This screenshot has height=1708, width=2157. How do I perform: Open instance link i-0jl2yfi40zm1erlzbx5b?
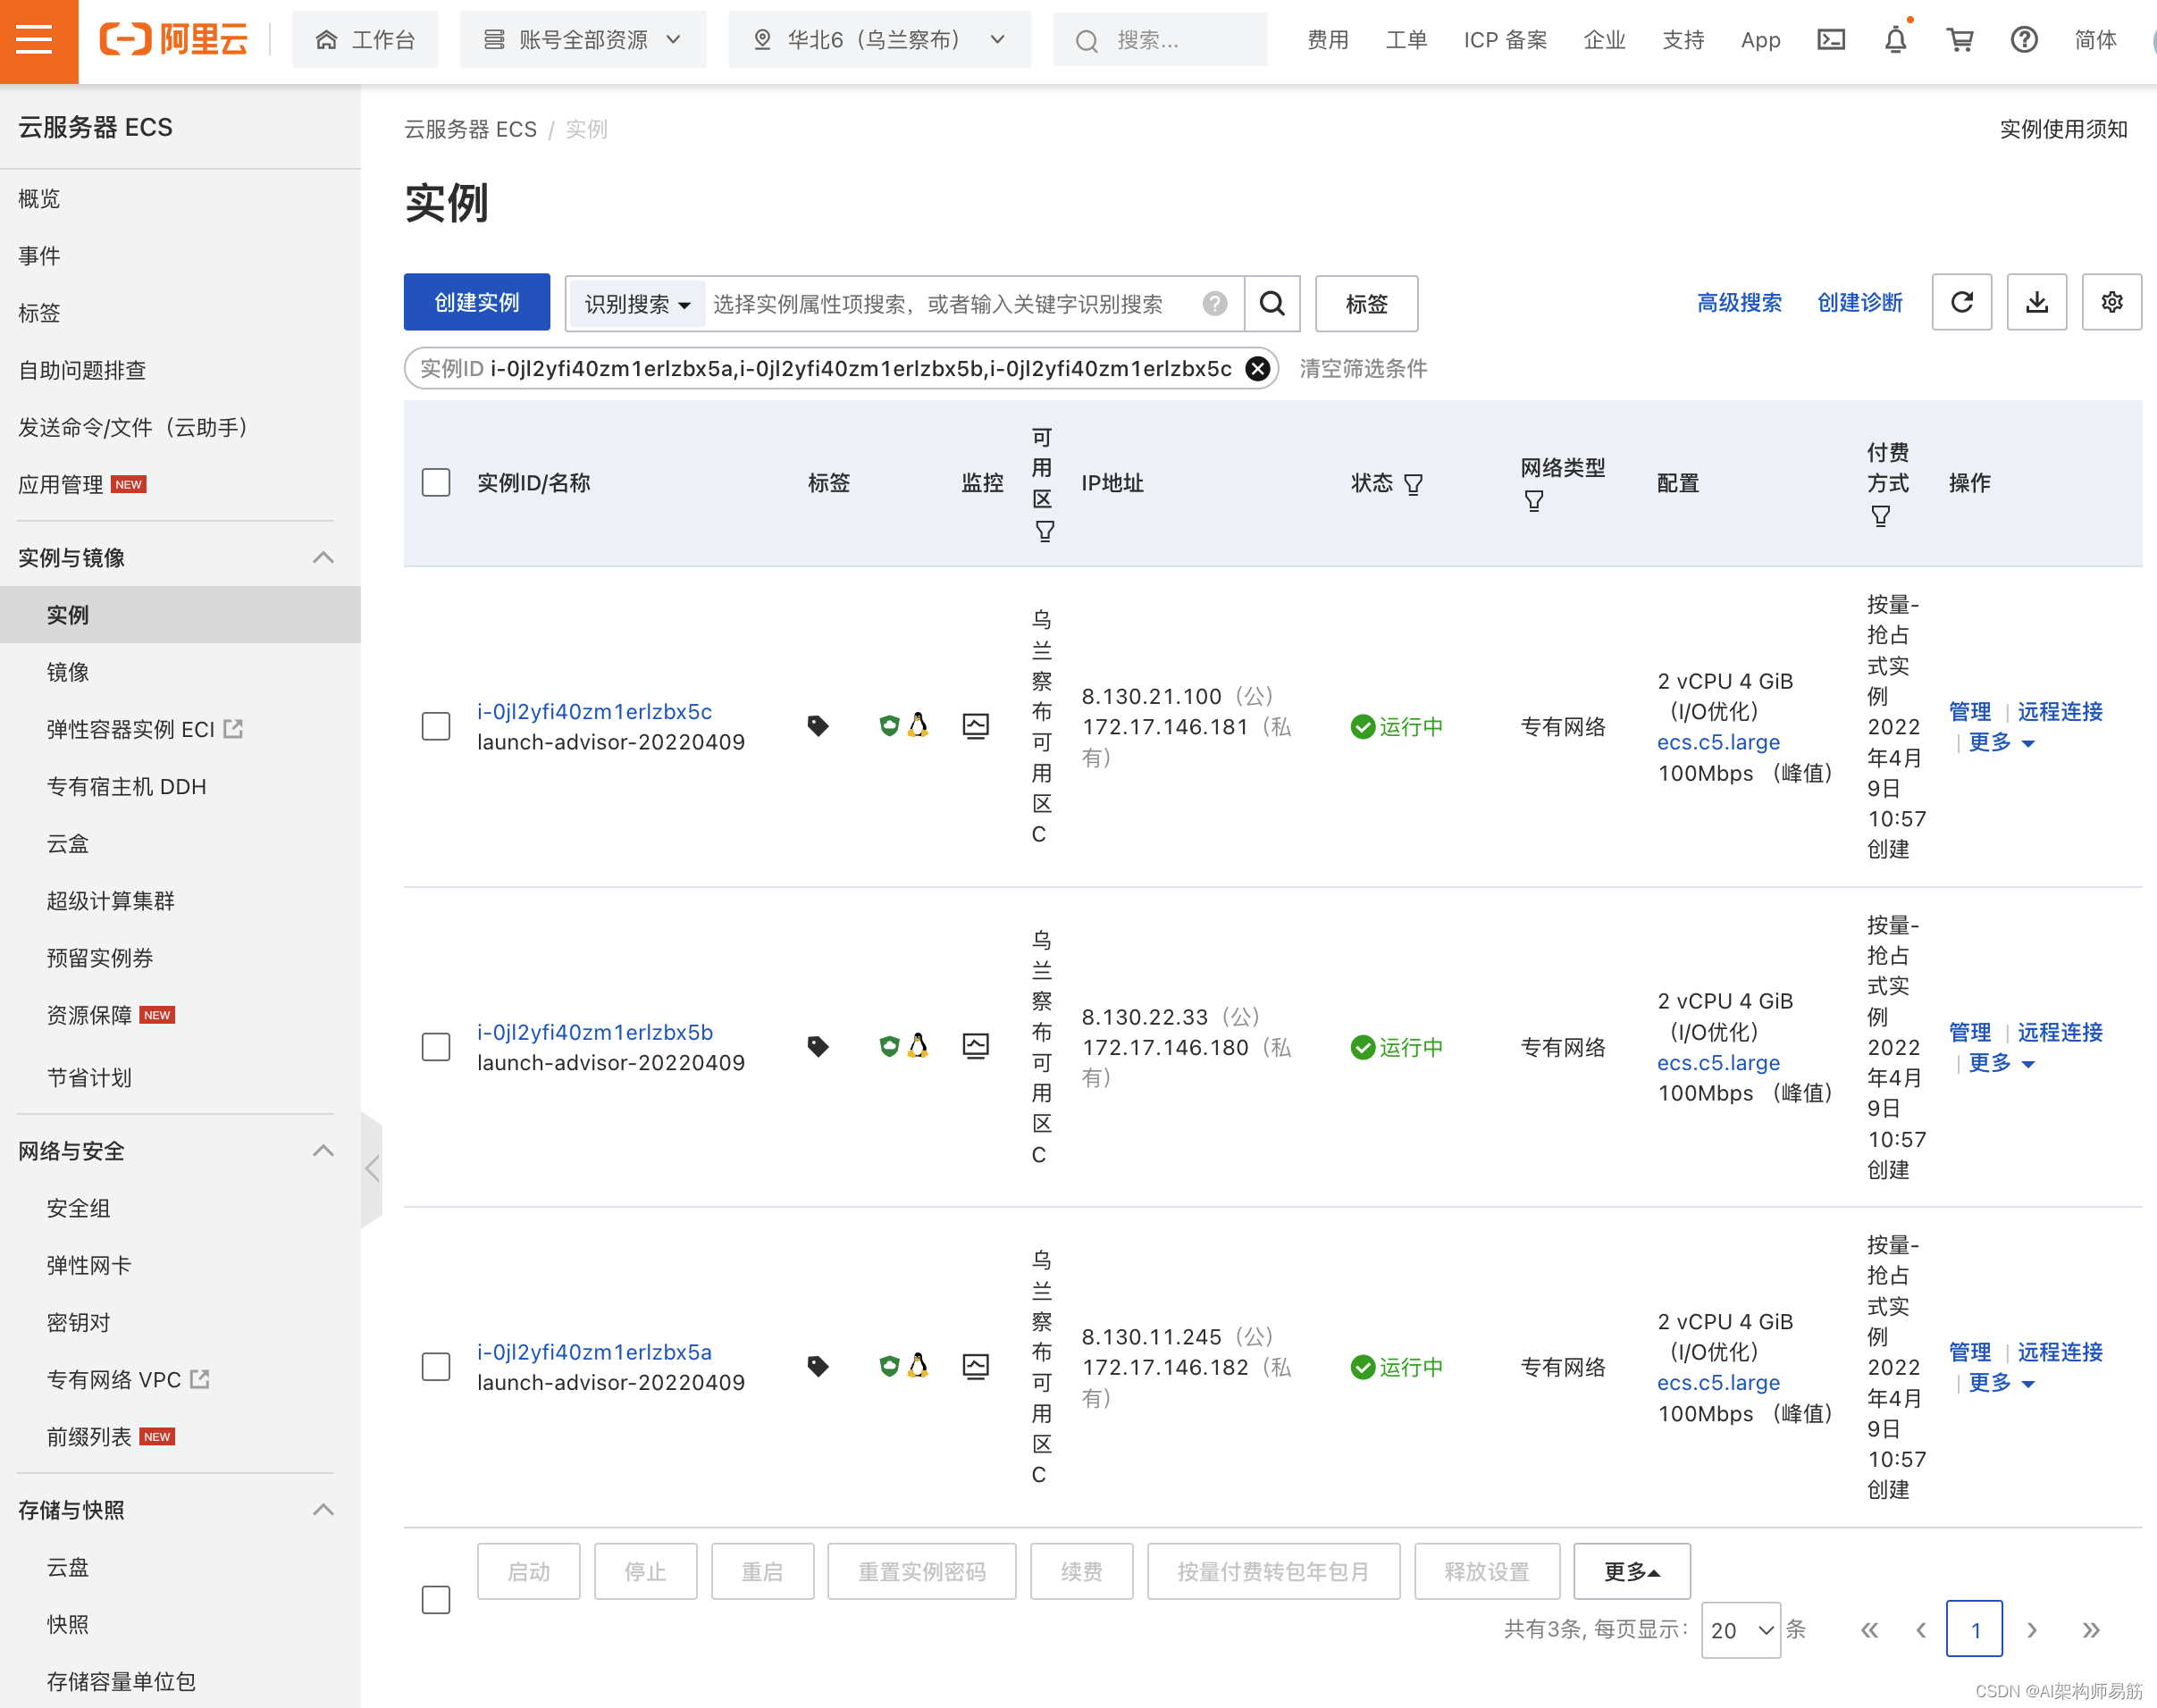click(595, 1032)
